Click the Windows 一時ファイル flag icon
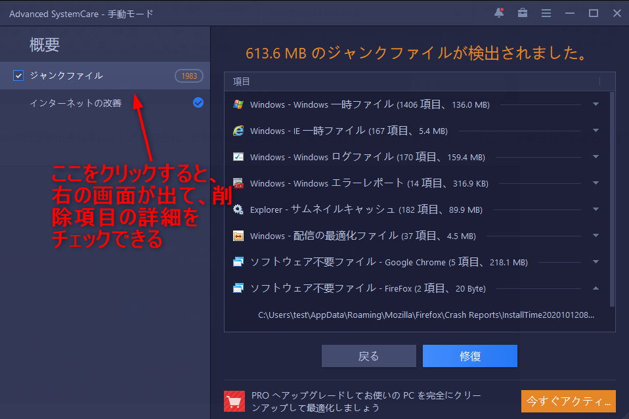629x419 pixels. point(238,104)
